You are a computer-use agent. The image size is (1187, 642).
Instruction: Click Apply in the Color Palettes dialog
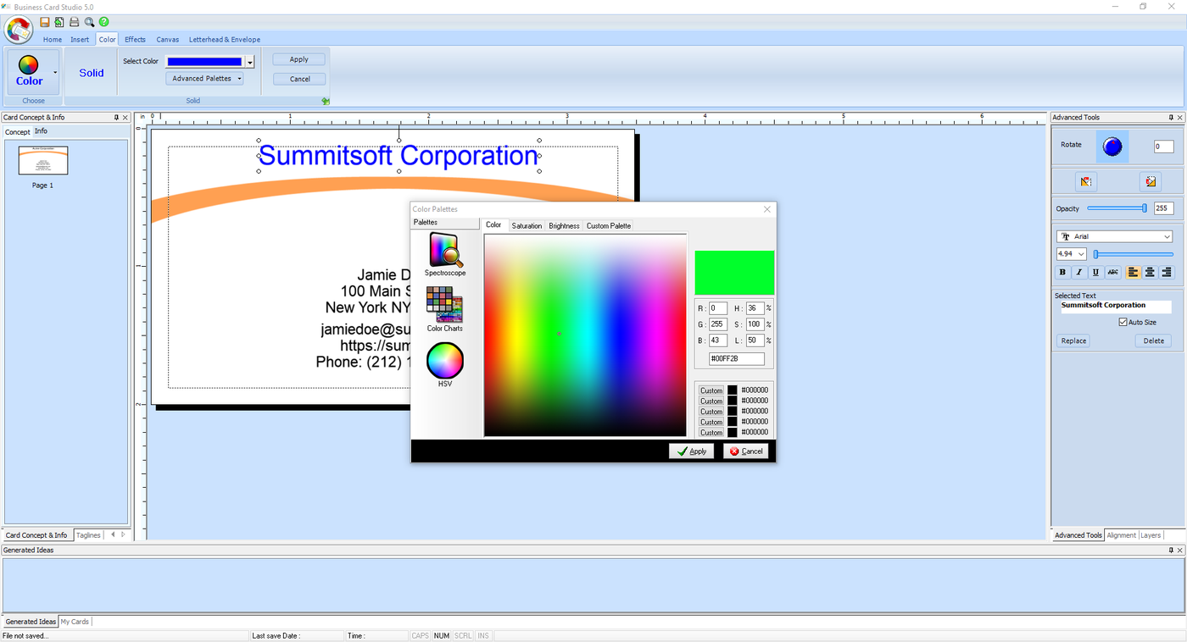[x=691, y=451]
